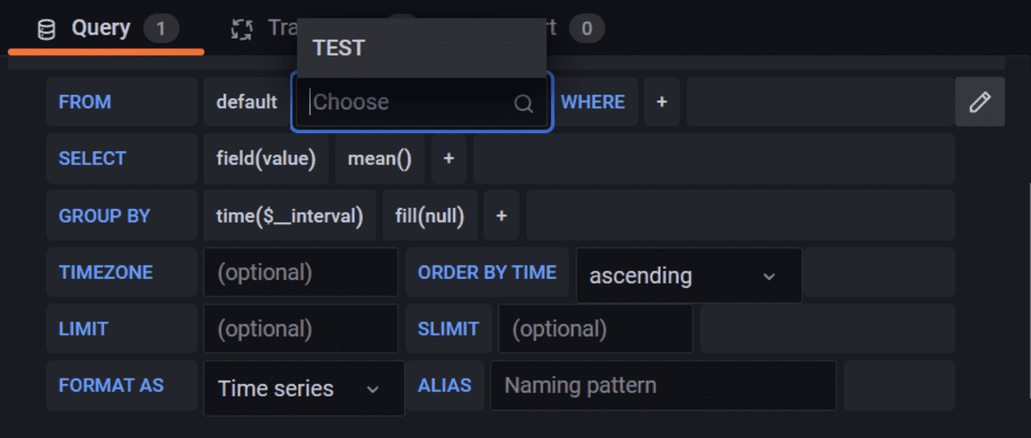Click the database icon on Query tab
Screen dimensions: 1031x438
(47, 30)
